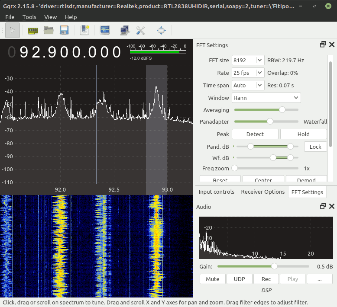Image resolution: width=337 pixels, height=307 pixels.
Task: Click the -12.0 dBFS level readout
Action: (x=141, y=58)
